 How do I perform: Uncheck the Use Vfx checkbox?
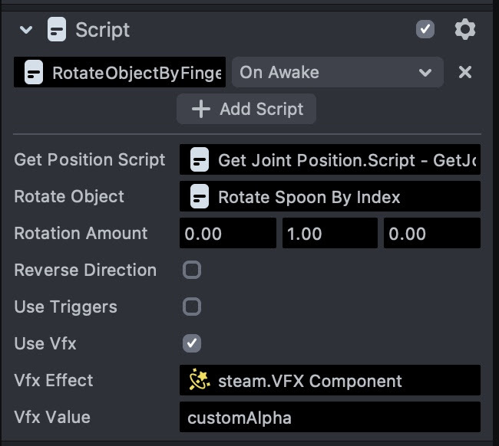191,343
